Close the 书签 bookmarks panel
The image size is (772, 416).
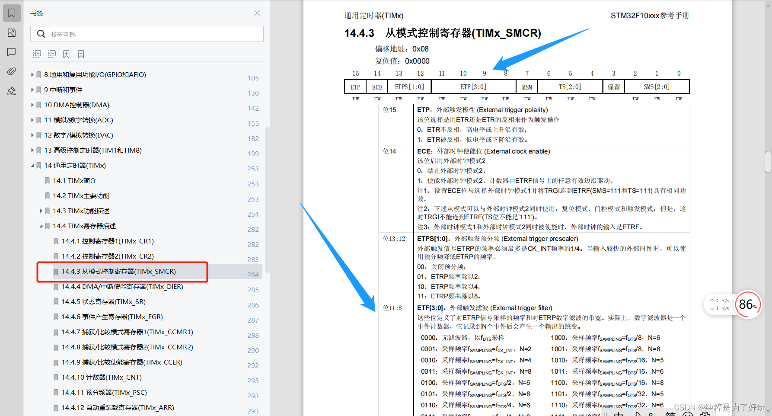pyautogui.click(x=257, y=13)
